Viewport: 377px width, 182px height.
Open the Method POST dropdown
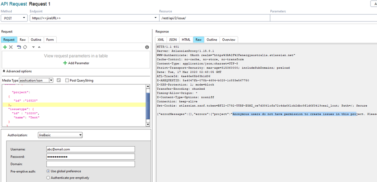point(14,18)
